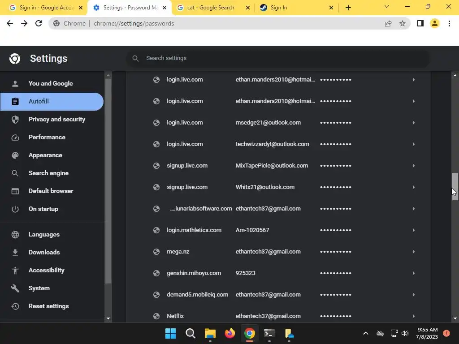Click the mega.nz site name
The image size is (459, 344).
178,252
